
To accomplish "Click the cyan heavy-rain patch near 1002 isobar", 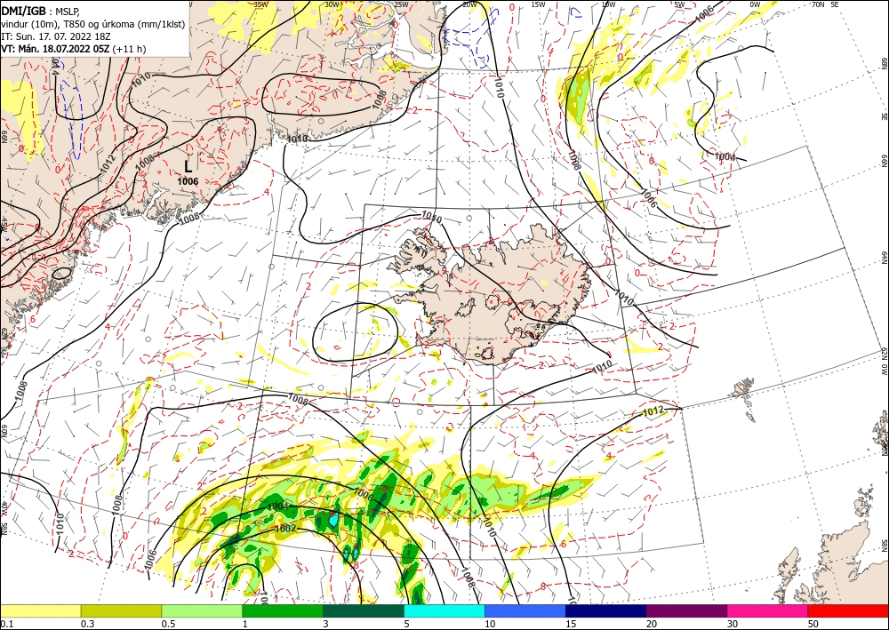I will point(333,520).
